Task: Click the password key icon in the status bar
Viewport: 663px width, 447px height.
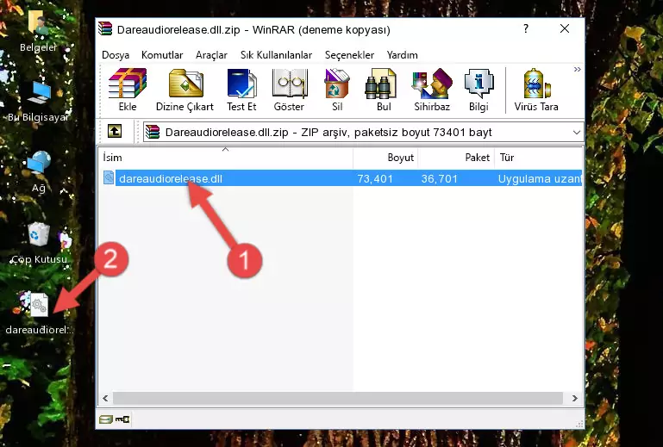Action: [x=122, y=419]
